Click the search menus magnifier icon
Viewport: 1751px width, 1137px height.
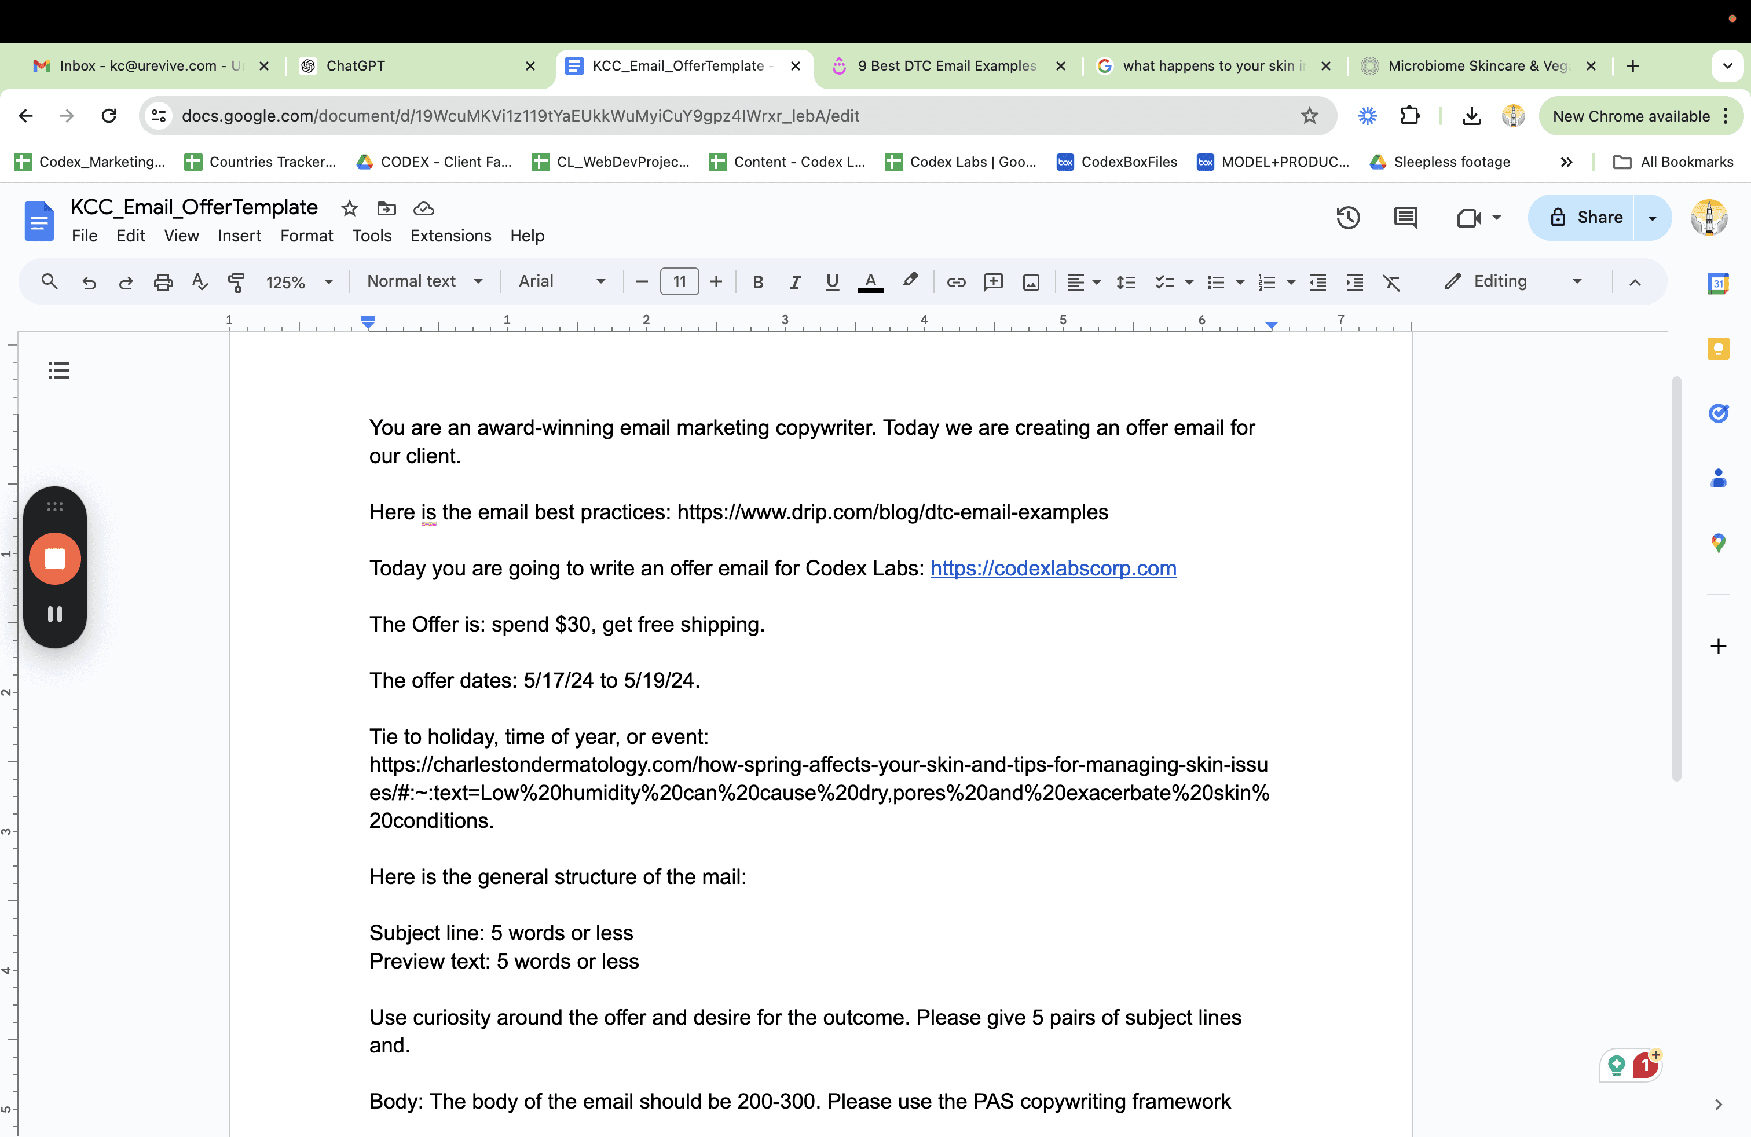click(x=49, y=282)
